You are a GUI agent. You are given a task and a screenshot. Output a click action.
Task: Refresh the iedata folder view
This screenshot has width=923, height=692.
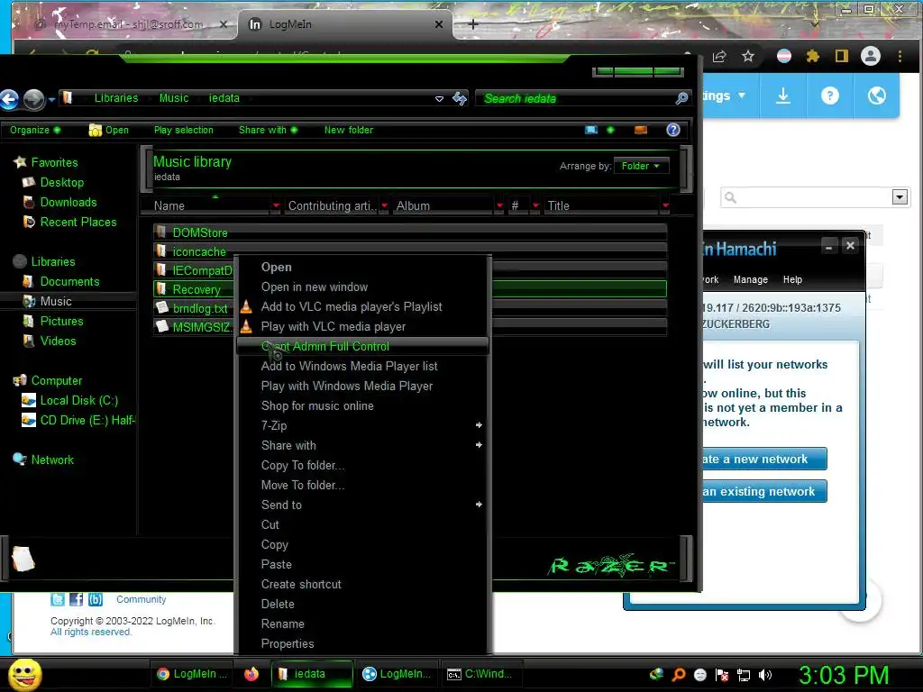pos(460,98)
